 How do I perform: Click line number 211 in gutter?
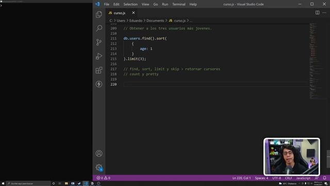click(x=113, y=38)
